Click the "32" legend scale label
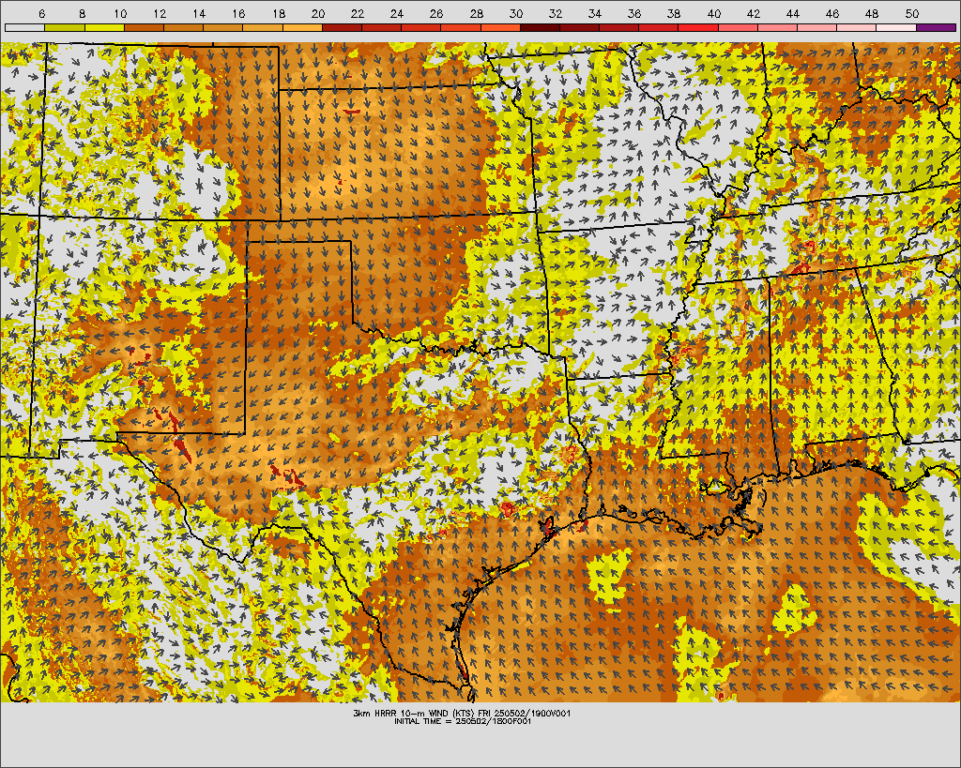 tap(556, 13)
